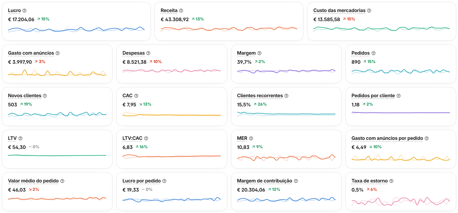Select the LTV value € 54,30

(17, 147)
